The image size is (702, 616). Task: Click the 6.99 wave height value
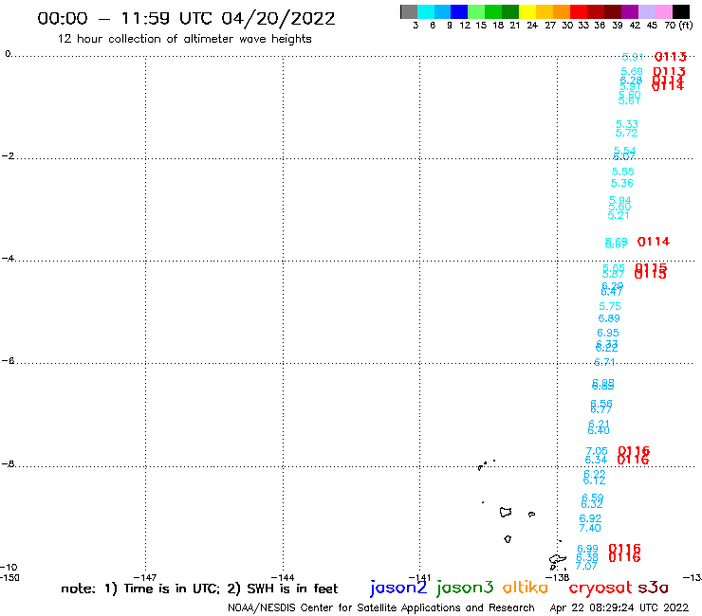[x=587, y=549]
